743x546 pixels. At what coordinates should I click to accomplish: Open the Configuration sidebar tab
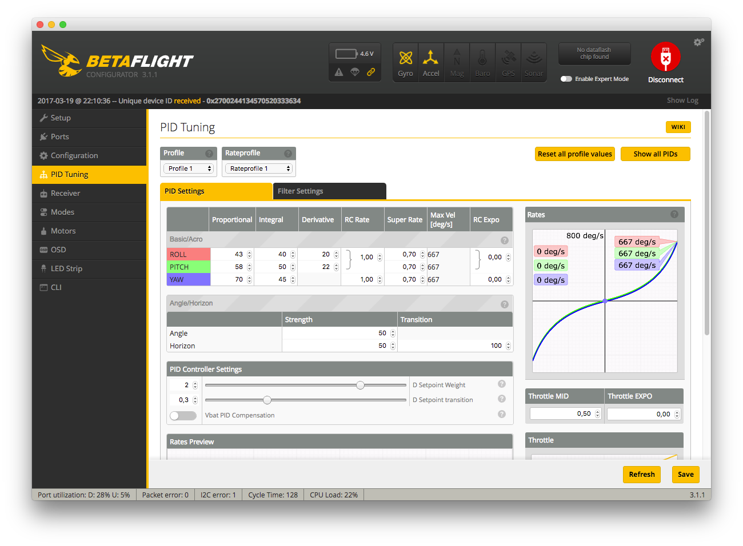(x=89, y=155)
